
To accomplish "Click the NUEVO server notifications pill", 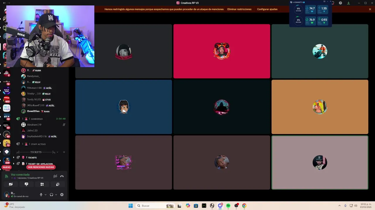I will pos(6,167).
